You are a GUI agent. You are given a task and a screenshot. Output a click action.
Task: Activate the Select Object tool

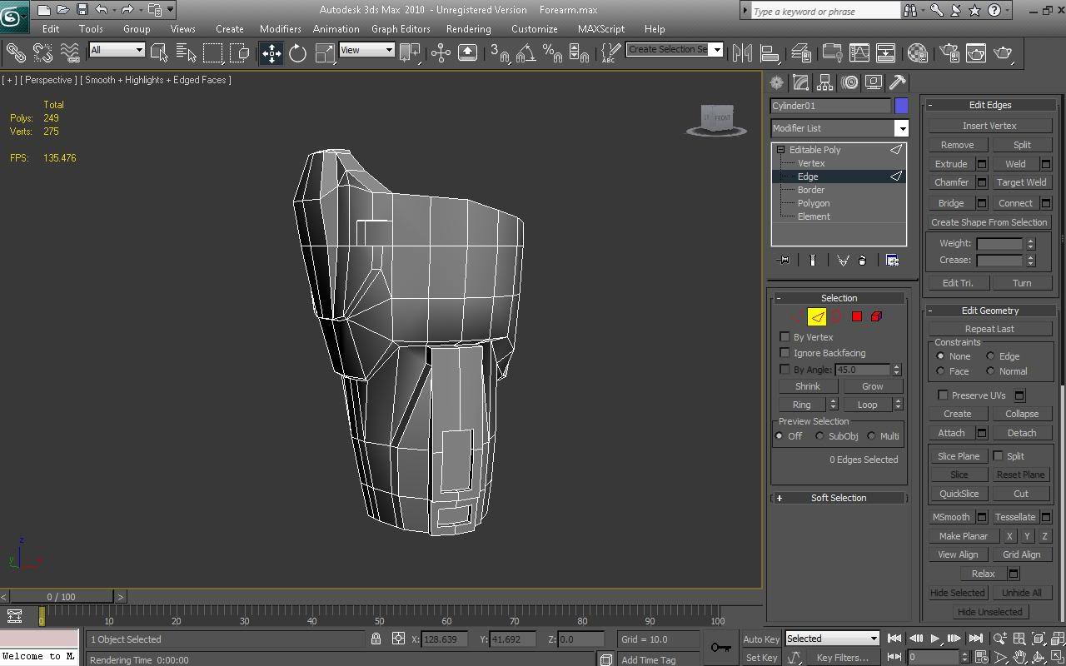(x=159, y=53)
